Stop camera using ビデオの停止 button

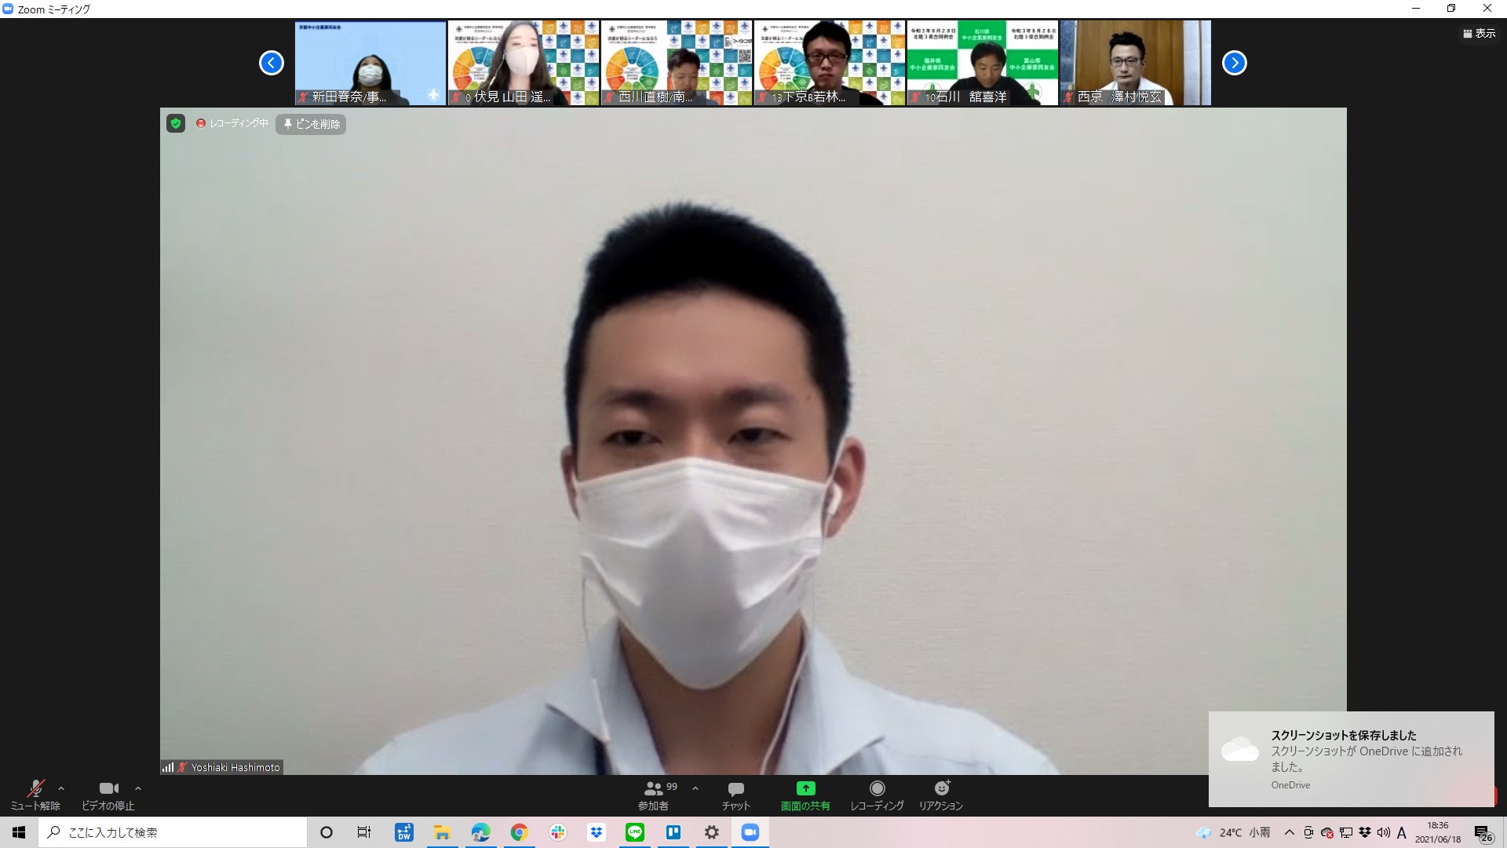coord(108,795)
